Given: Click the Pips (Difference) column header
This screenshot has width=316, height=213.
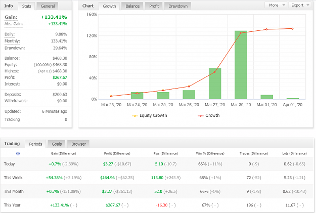Looking at the screenshot, I should click(x=166, y=153).
